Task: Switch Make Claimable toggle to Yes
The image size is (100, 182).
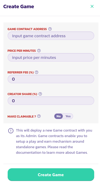Action: point(68,116)
